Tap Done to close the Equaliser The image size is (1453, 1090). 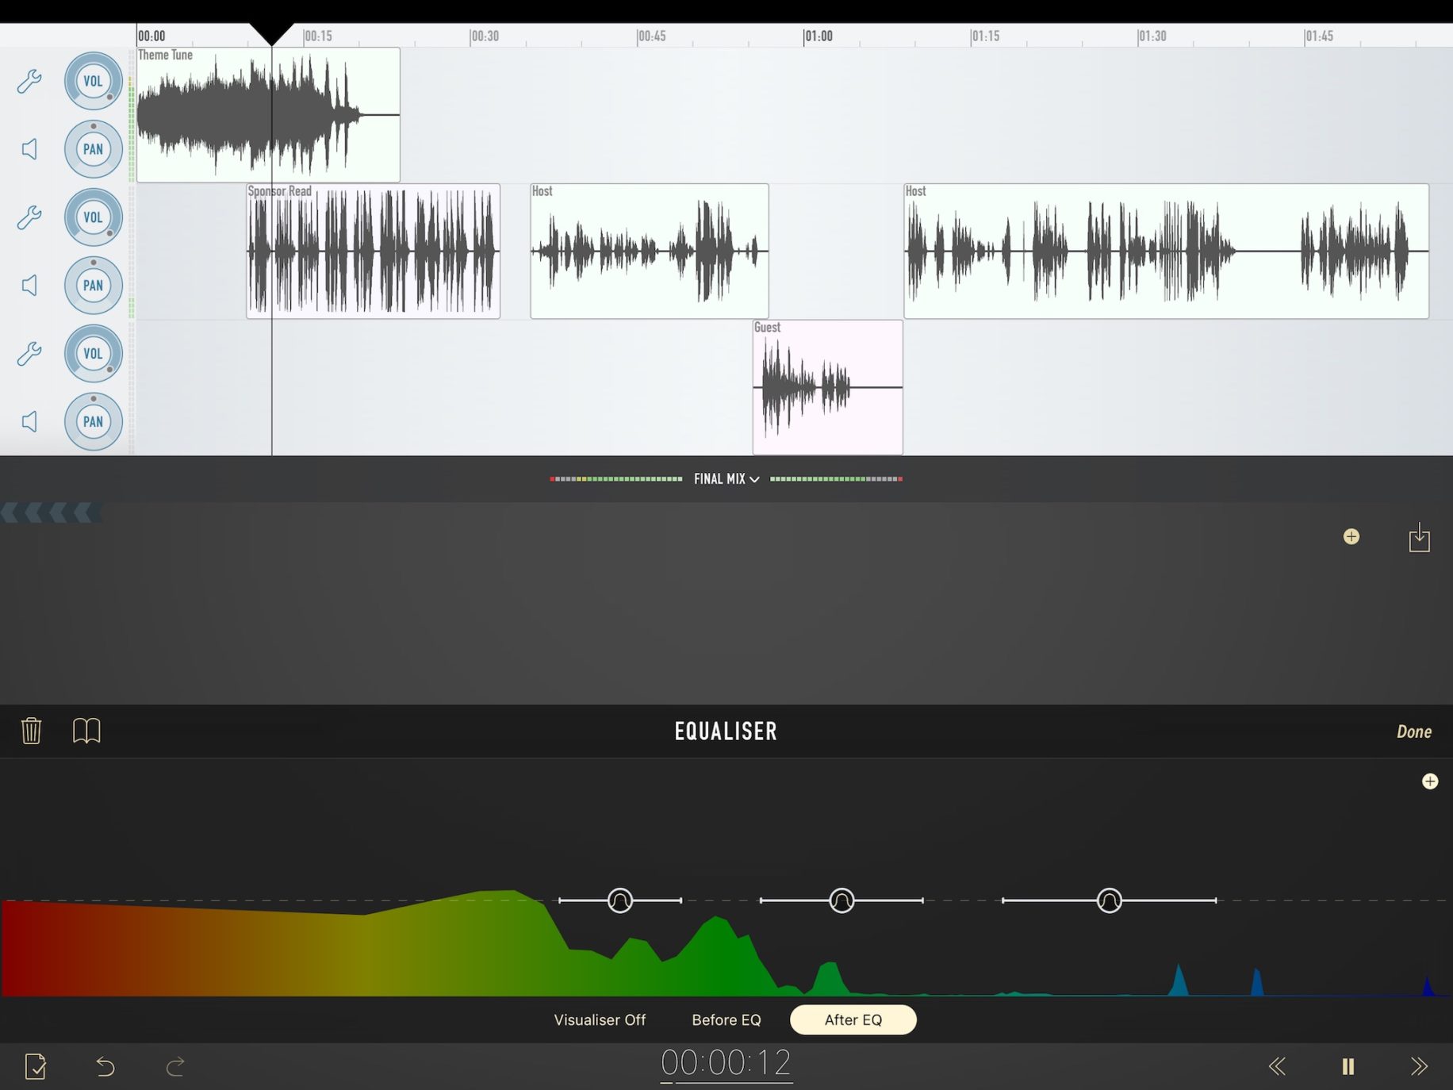pyautogui.click(x=1414, y=731)
